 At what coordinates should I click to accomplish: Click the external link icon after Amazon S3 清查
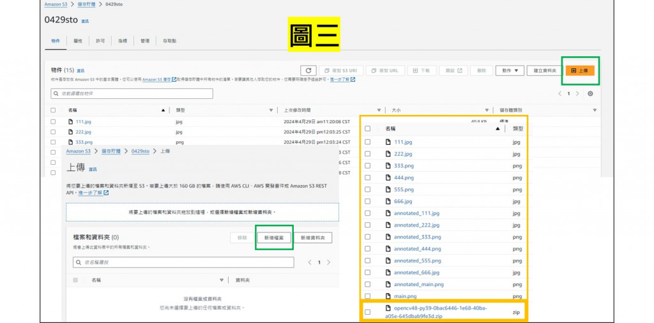174,79
